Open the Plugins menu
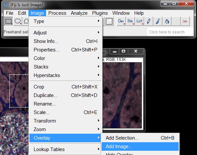 100,13
